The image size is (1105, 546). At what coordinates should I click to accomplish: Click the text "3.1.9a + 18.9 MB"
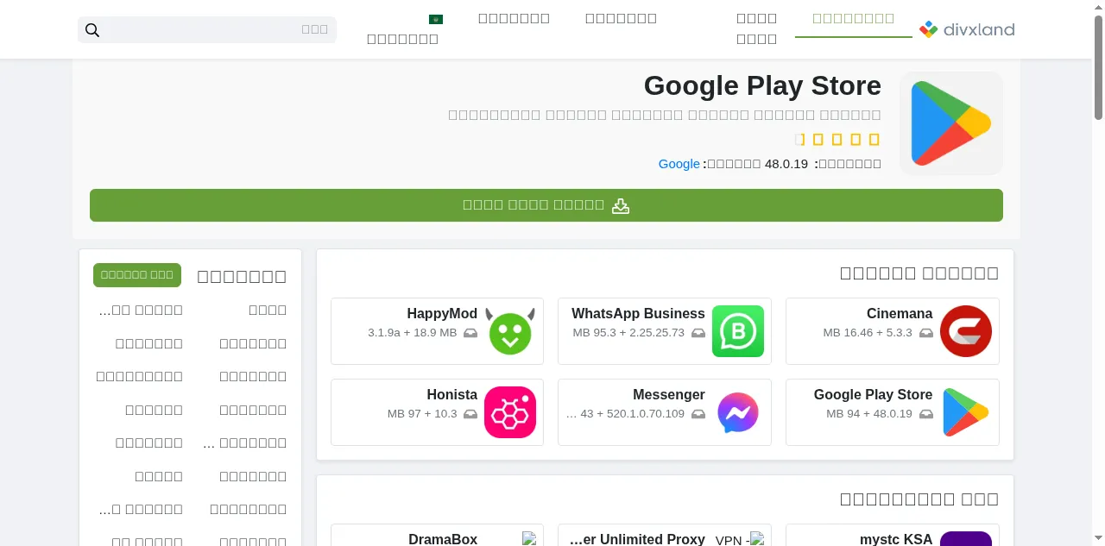(x=412, y=333)
